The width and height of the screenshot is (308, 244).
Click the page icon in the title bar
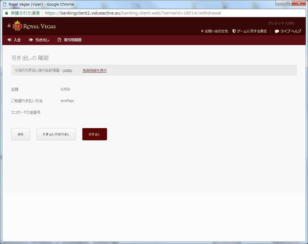[x=5, y=4]
